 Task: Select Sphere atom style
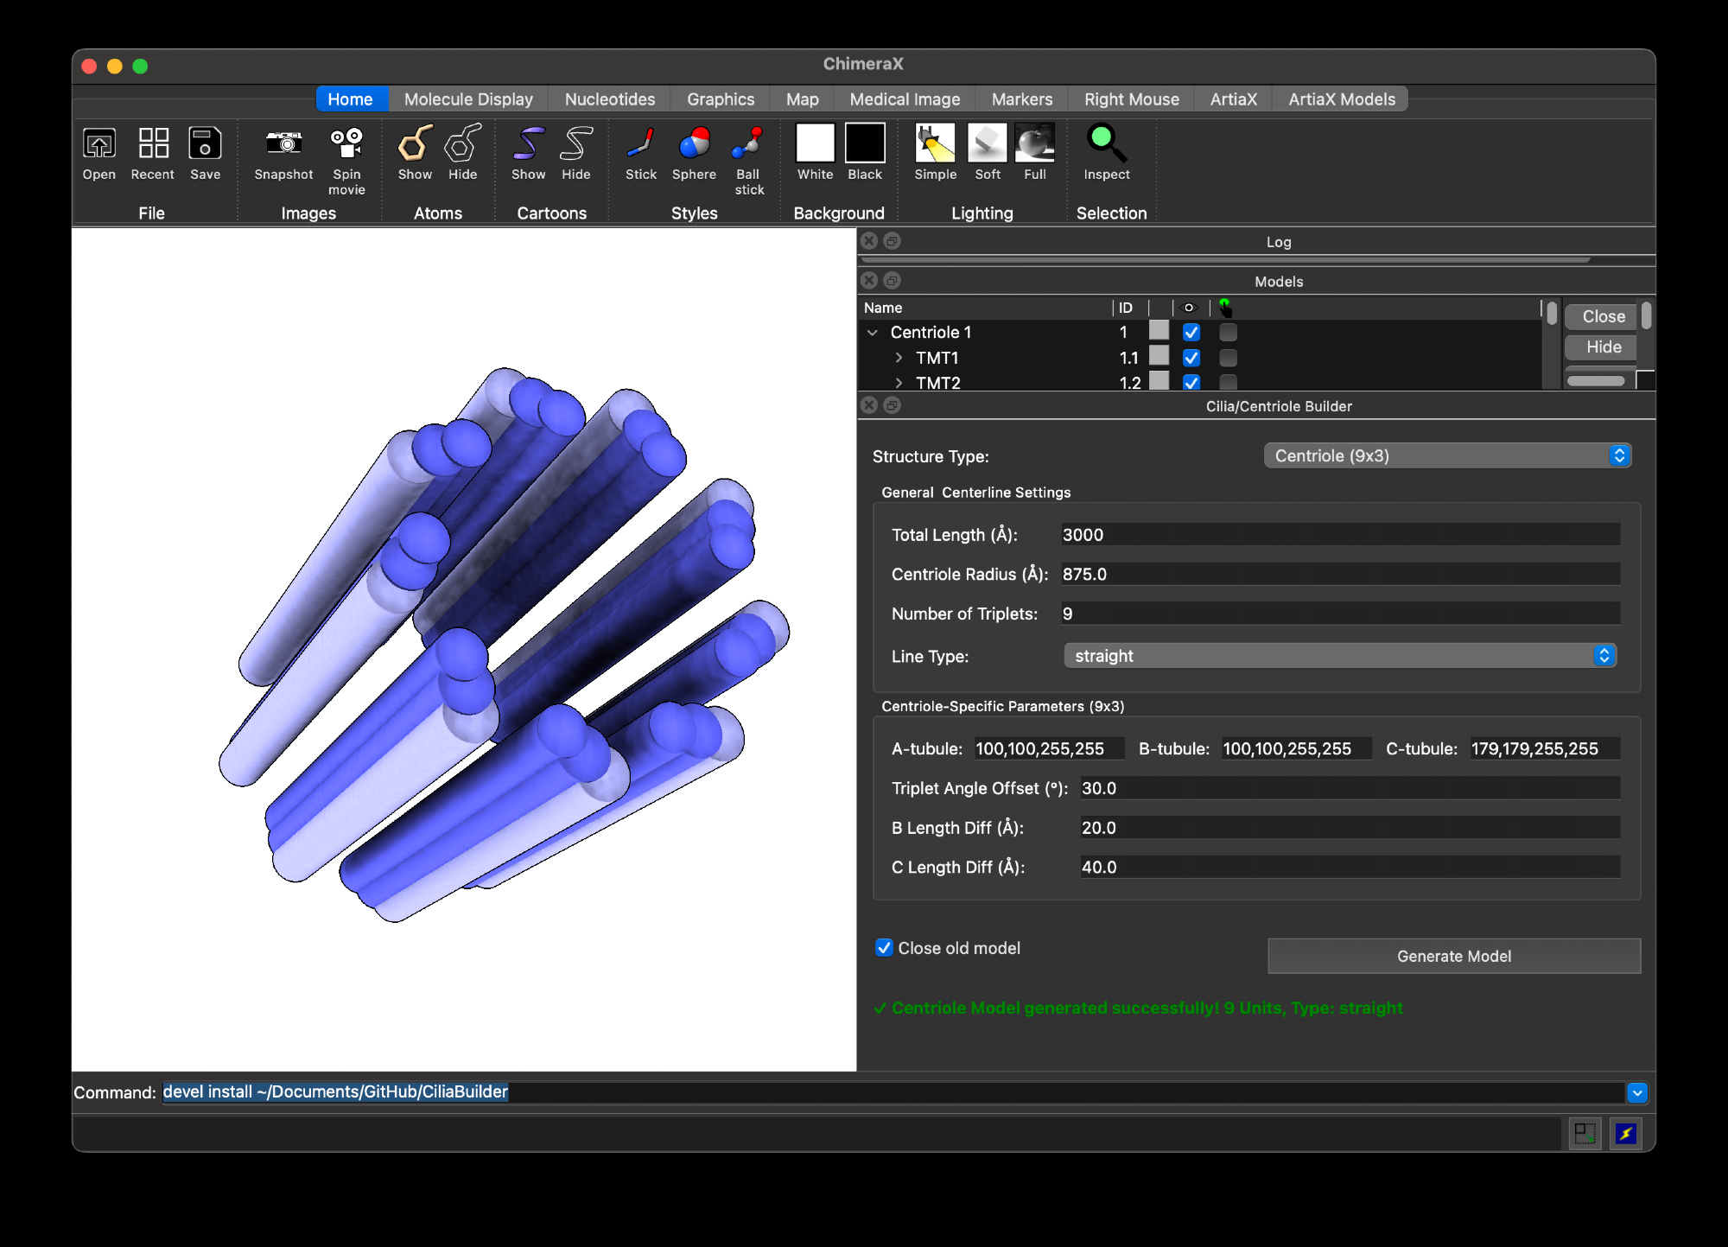694,144
